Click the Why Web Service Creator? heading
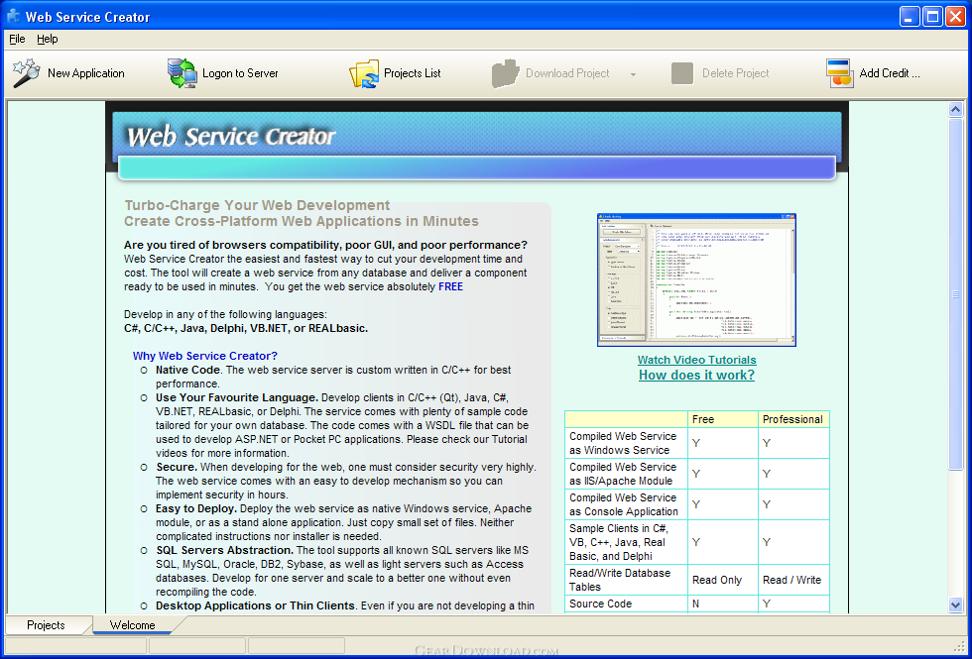This screenshot has height=659, width=972. pyautogui.click(x=205, y=356)
